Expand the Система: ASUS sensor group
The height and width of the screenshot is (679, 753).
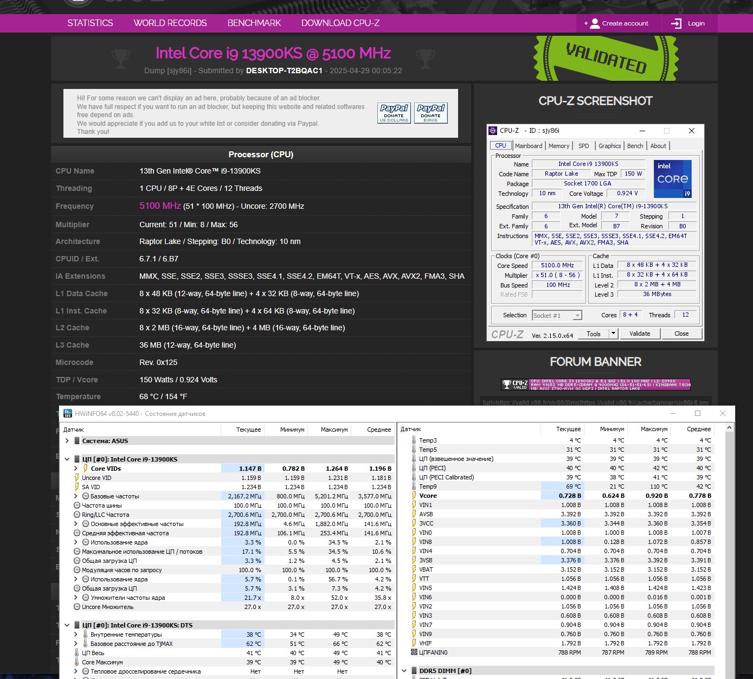(67, 441)
